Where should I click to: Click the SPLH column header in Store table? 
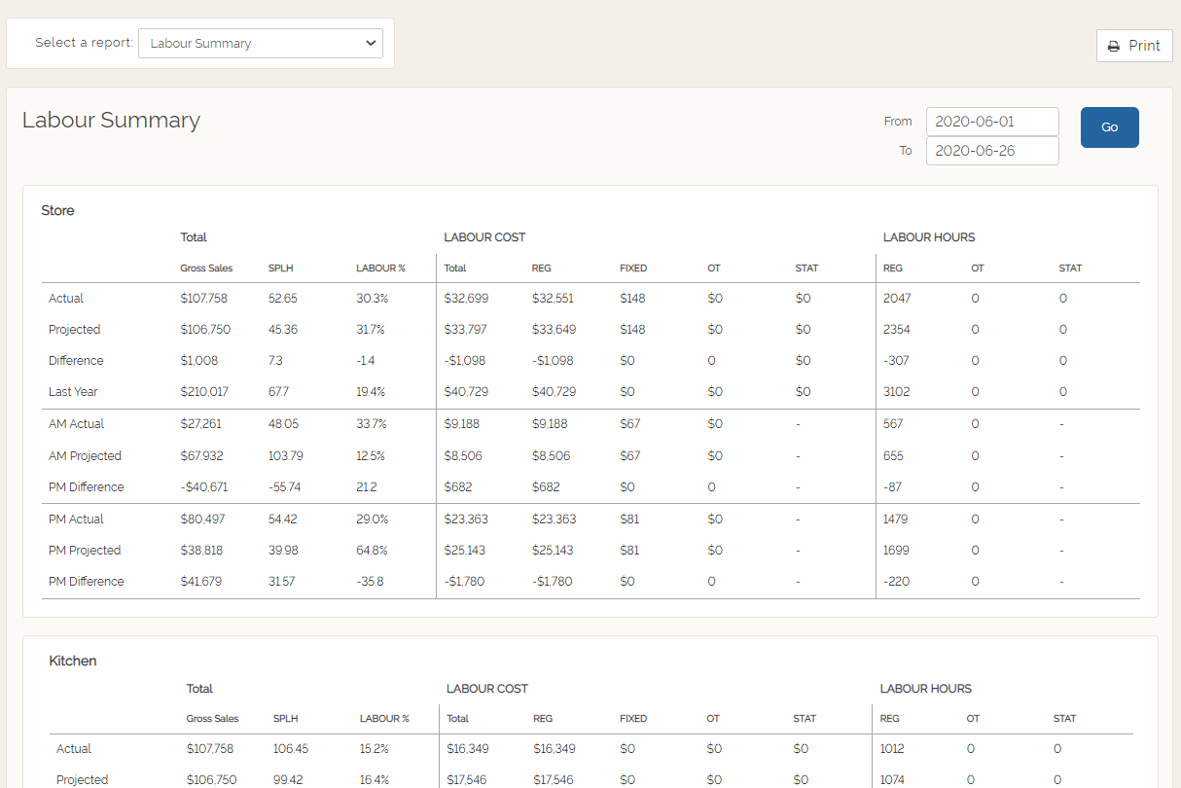(x=281, y=268)
